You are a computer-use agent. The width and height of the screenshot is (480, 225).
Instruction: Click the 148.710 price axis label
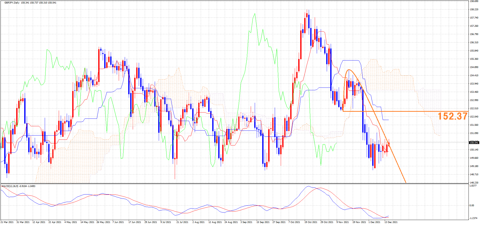point(474,174)
